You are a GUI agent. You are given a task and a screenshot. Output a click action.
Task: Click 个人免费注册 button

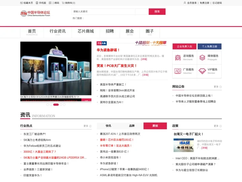pos(210,47)
